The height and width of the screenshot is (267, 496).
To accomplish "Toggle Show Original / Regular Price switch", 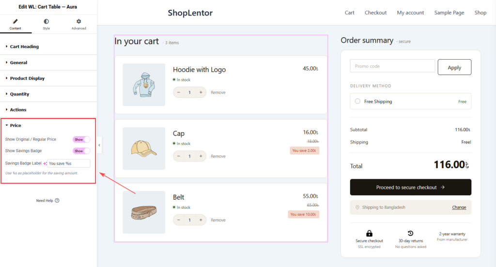I will pos(81,140).
